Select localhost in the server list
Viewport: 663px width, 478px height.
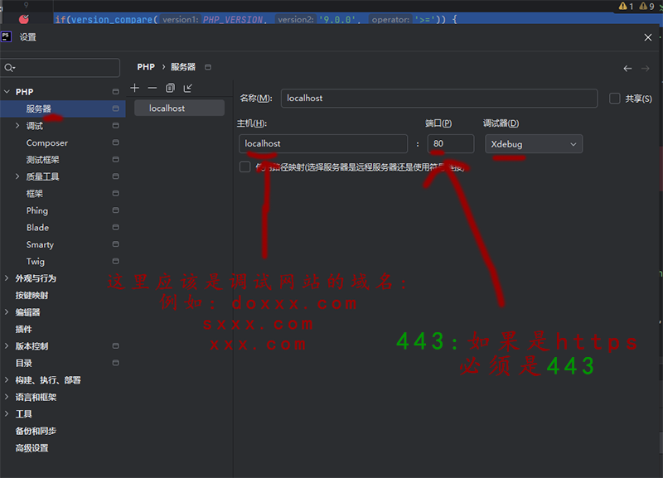pos(167,109)
